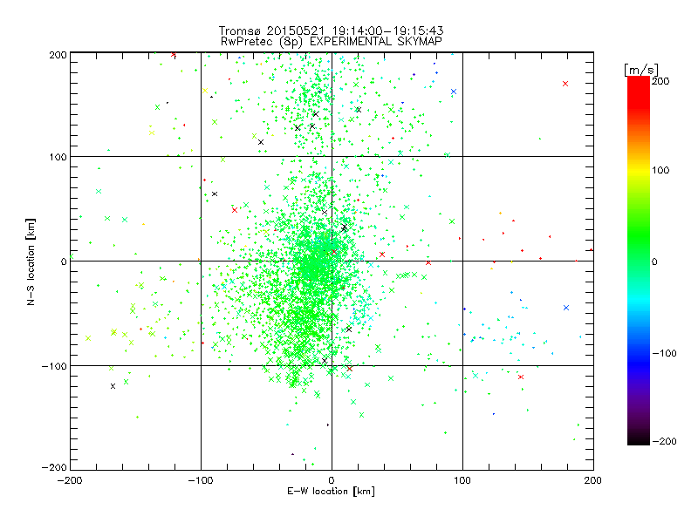The image size is (698, 523).
Task: Click the N-S axis tick label "200"
Action: (58, 55)
